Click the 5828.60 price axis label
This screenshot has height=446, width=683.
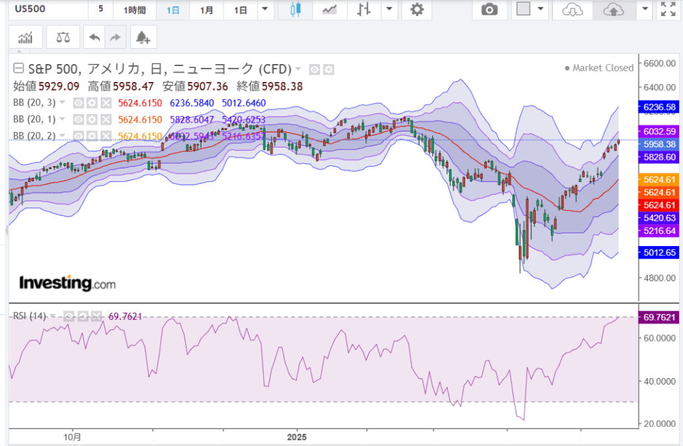click(660, 157)
